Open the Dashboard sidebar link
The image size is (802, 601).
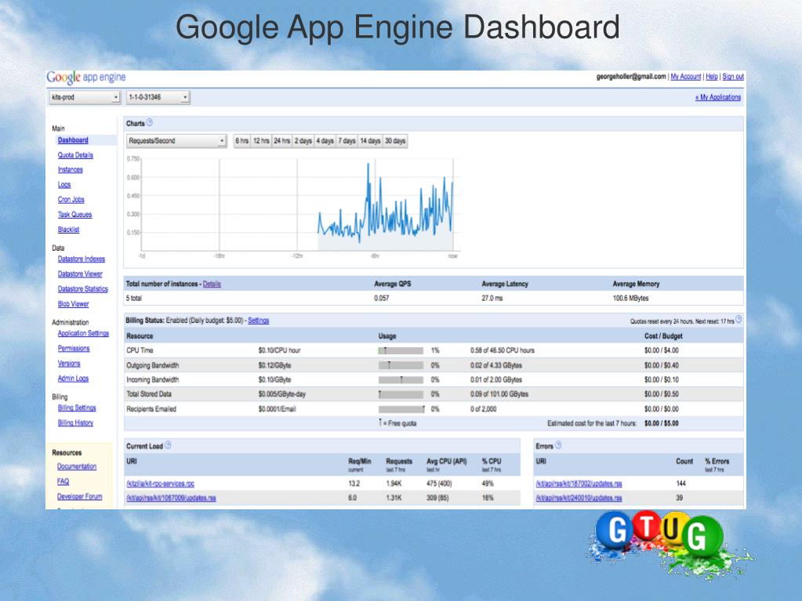[73, 140]
